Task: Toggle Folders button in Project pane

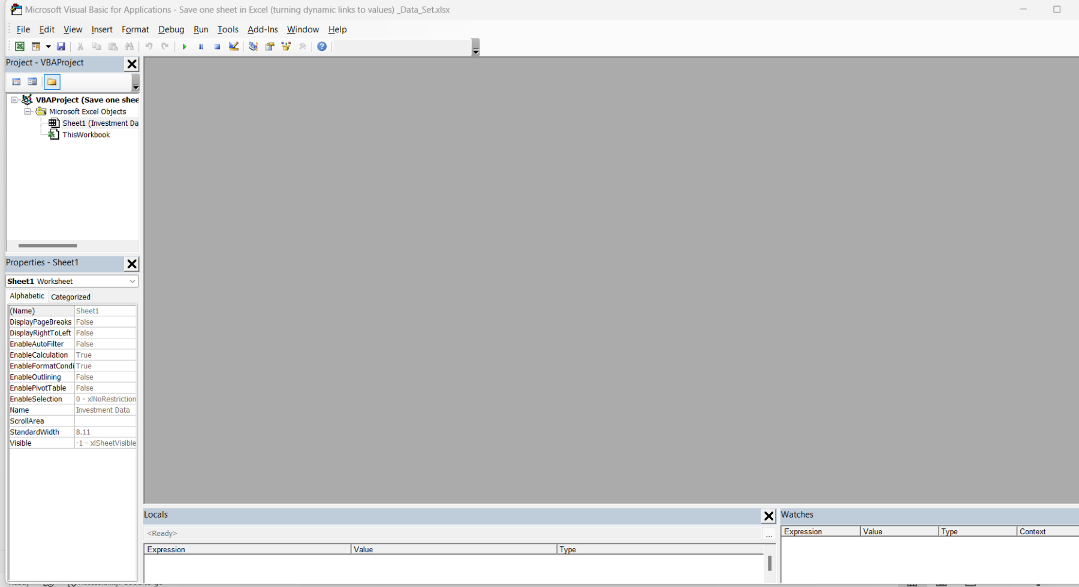Action: tap(52, 82)
